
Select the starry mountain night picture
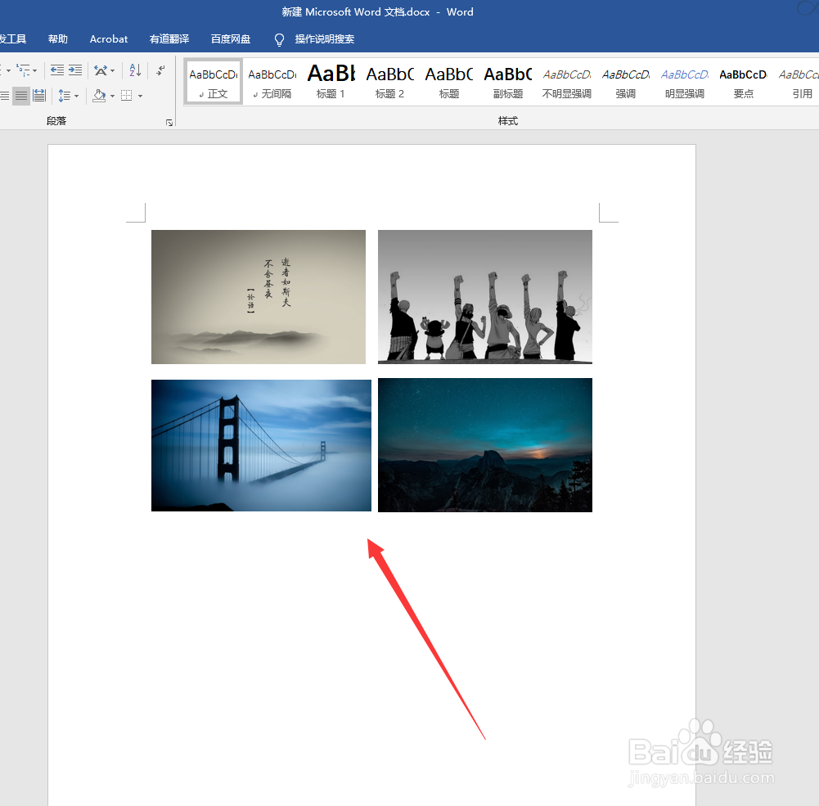485,445
